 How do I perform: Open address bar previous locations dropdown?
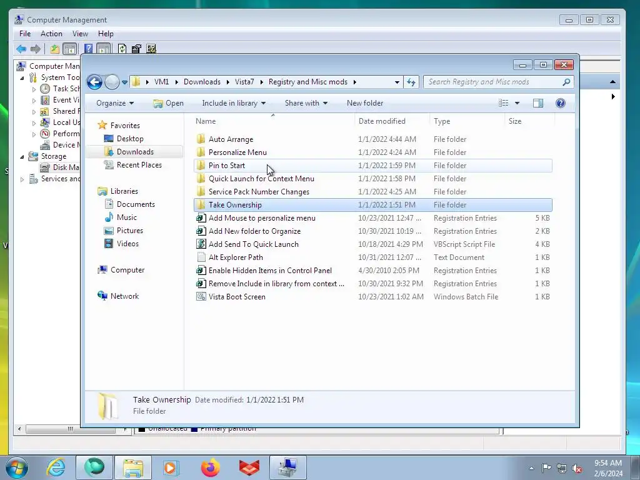click(397, 82)
